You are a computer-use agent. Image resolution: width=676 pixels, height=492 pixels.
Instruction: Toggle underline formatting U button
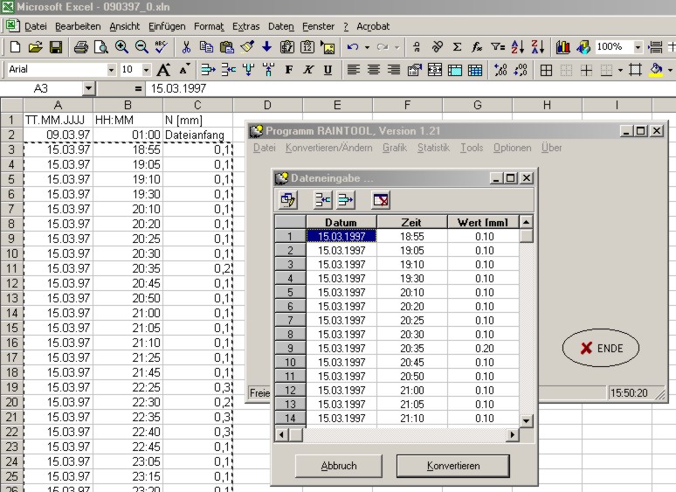tap(328, 70)
